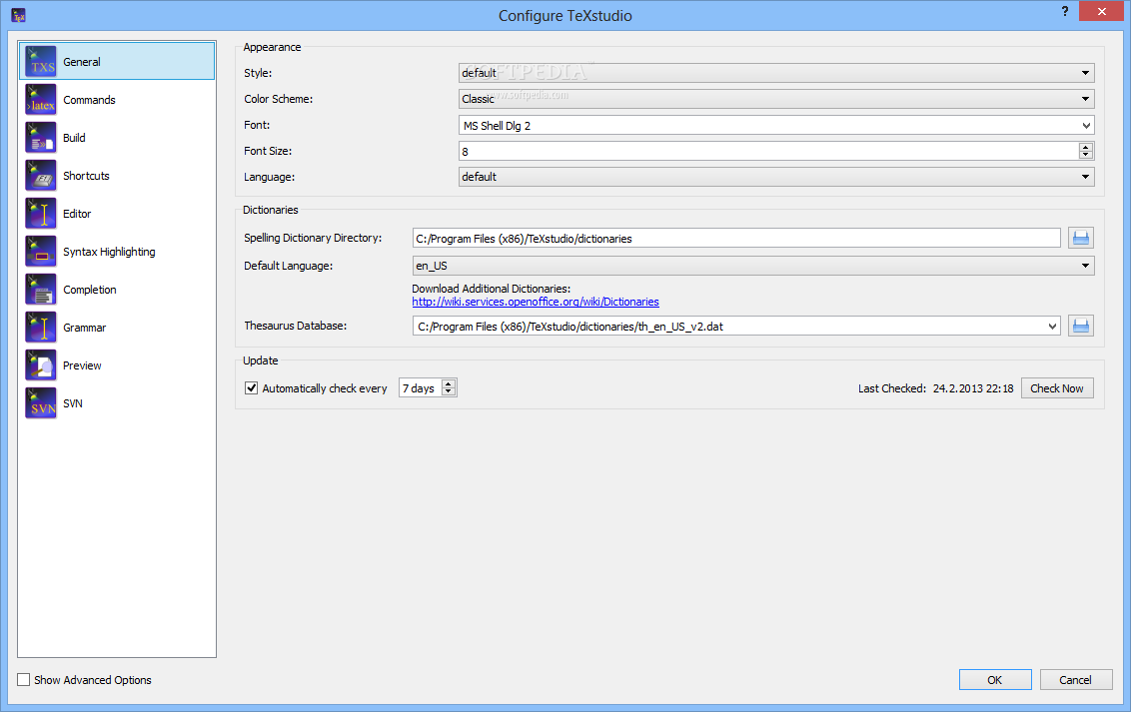Image resolution: width=1131 pixels, height=712 pixels.
Task: Decrease the Font Size value
Action: (x=1086, y=155)
